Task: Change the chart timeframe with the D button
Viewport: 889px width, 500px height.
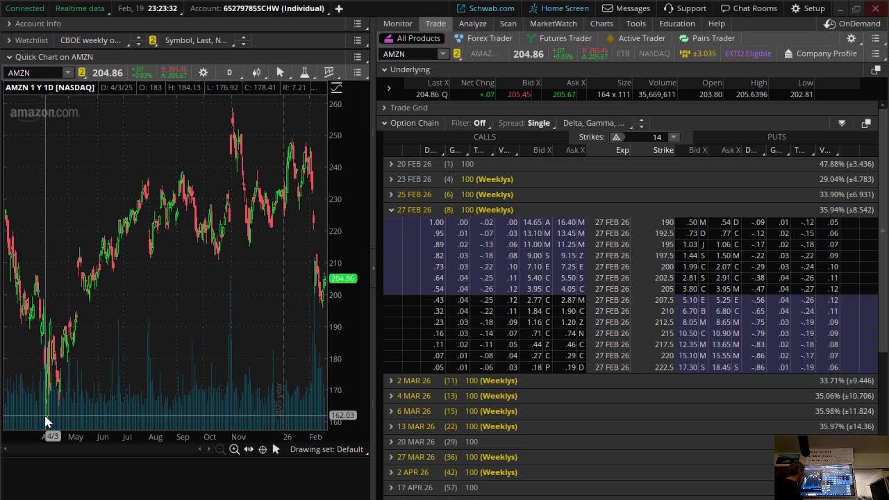Action: coord(229,72)
